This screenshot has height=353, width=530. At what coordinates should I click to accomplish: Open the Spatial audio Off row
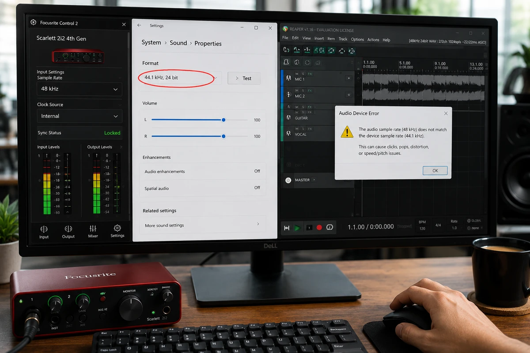203,188
